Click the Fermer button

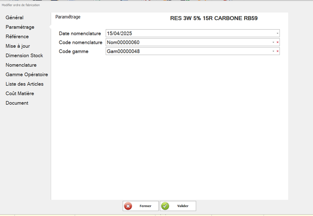[x=140, y=206]
